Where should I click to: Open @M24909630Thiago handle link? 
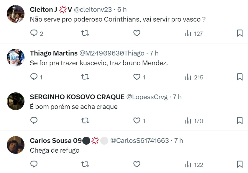click(x=112, y=53)
